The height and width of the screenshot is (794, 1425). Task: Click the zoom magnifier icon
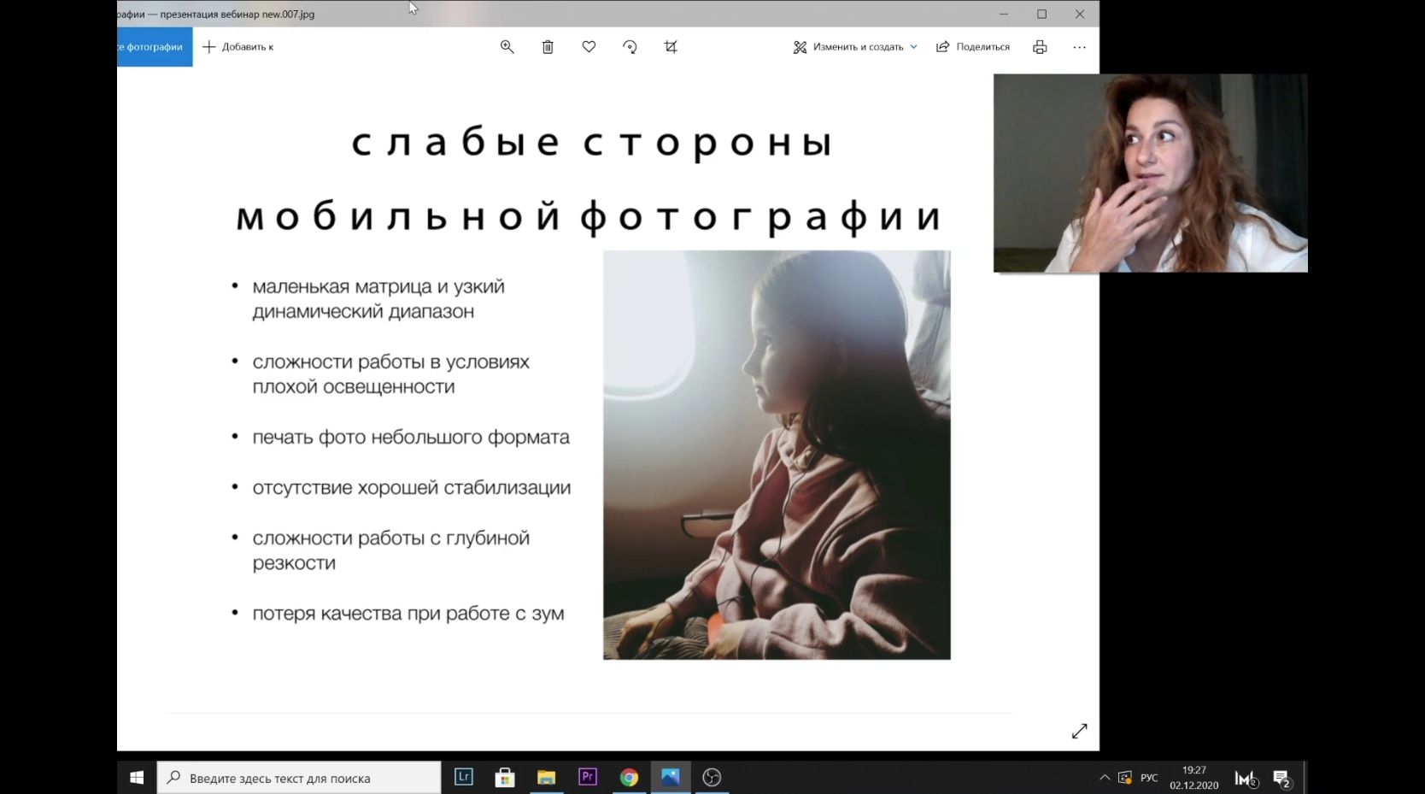coord(507,47)
